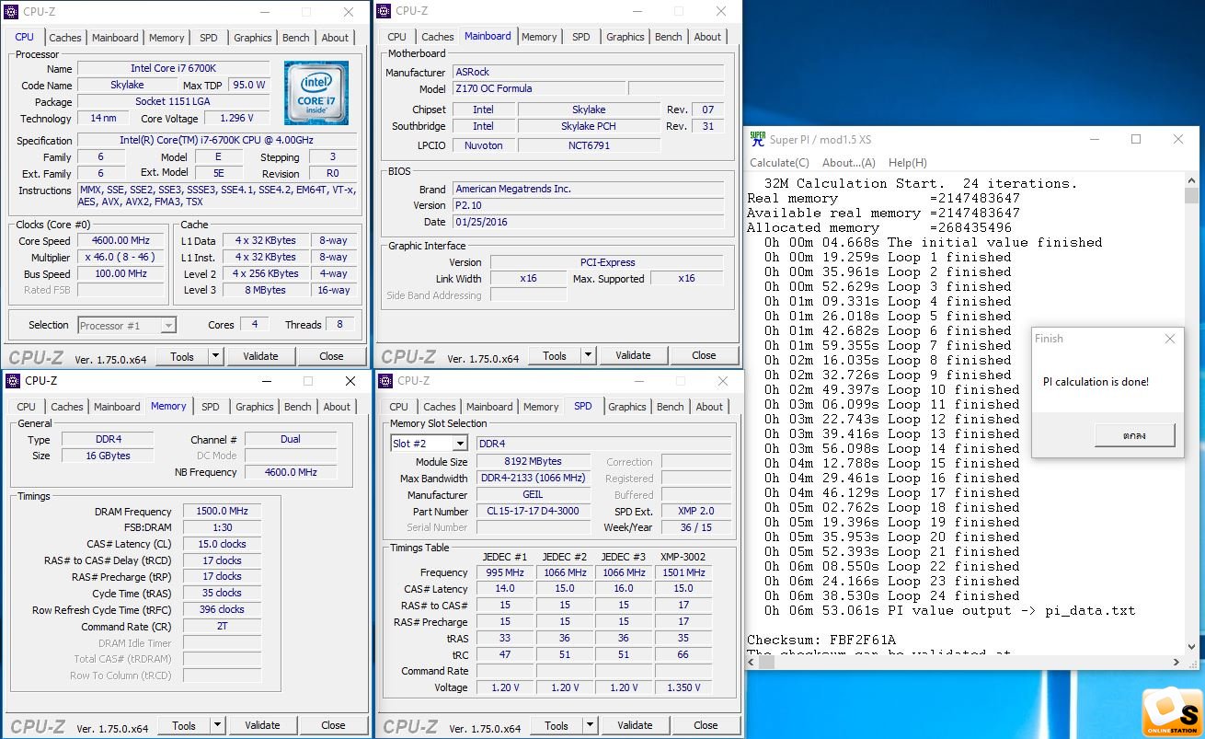Expand Tools dropdown arrow in CPU tab window
Image resolution: width=1205 pixels, height=739 pixels.
point(215,356)
